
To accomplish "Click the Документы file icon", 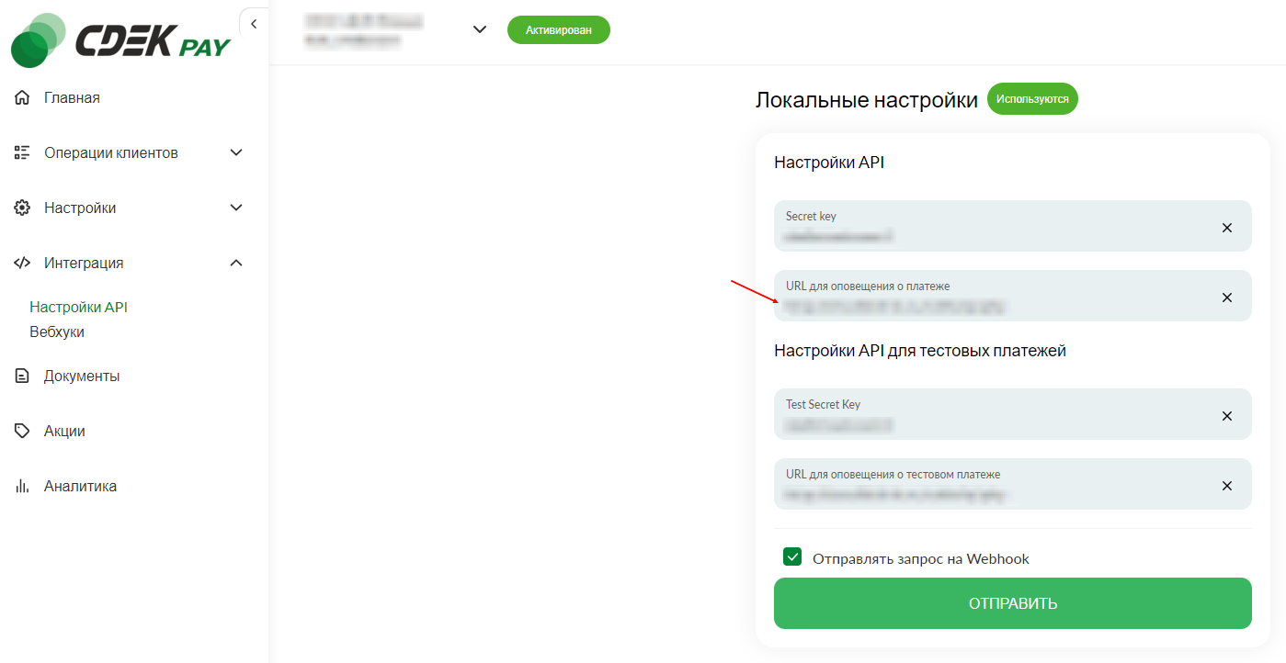I will pos(23,376).
